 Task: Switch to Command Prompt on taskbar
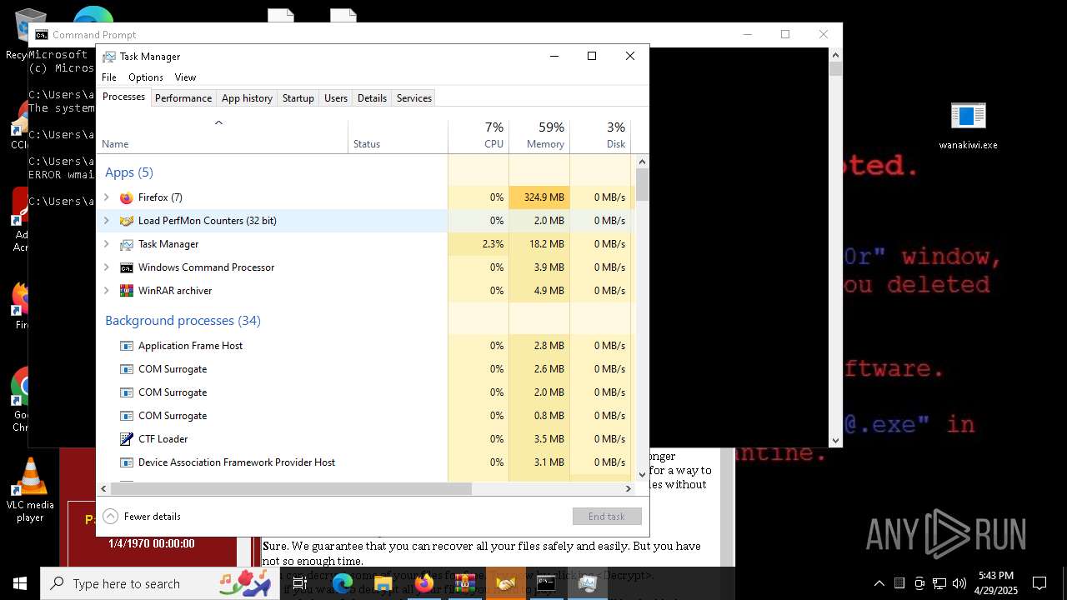(x=547, y=583)
